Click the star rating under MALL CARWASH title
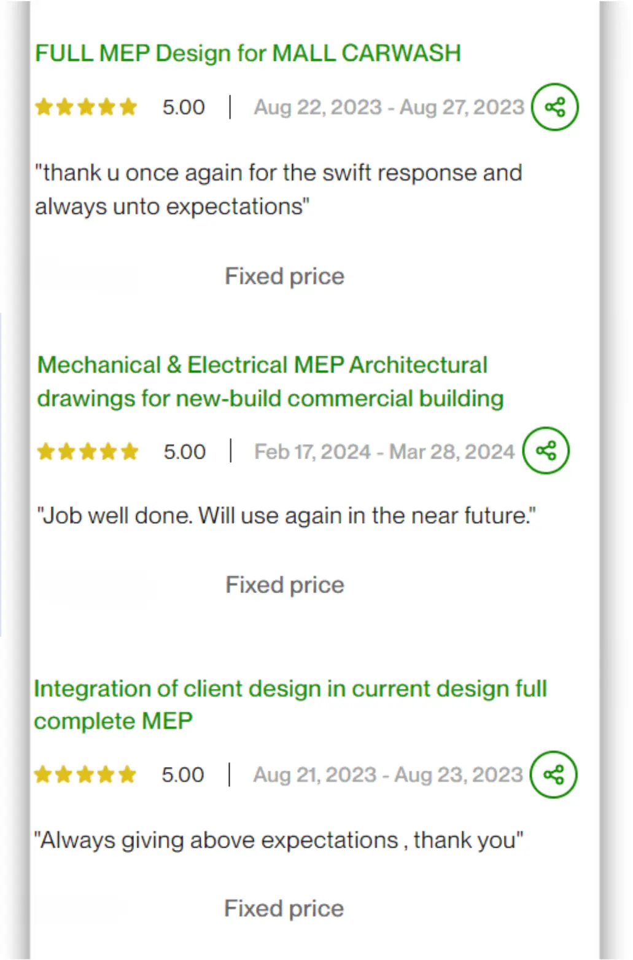 coord(86,107)
